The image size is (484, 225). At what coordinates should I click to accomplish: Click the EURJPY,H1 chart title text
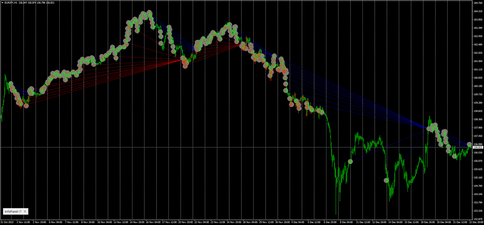tap(12, 3)
